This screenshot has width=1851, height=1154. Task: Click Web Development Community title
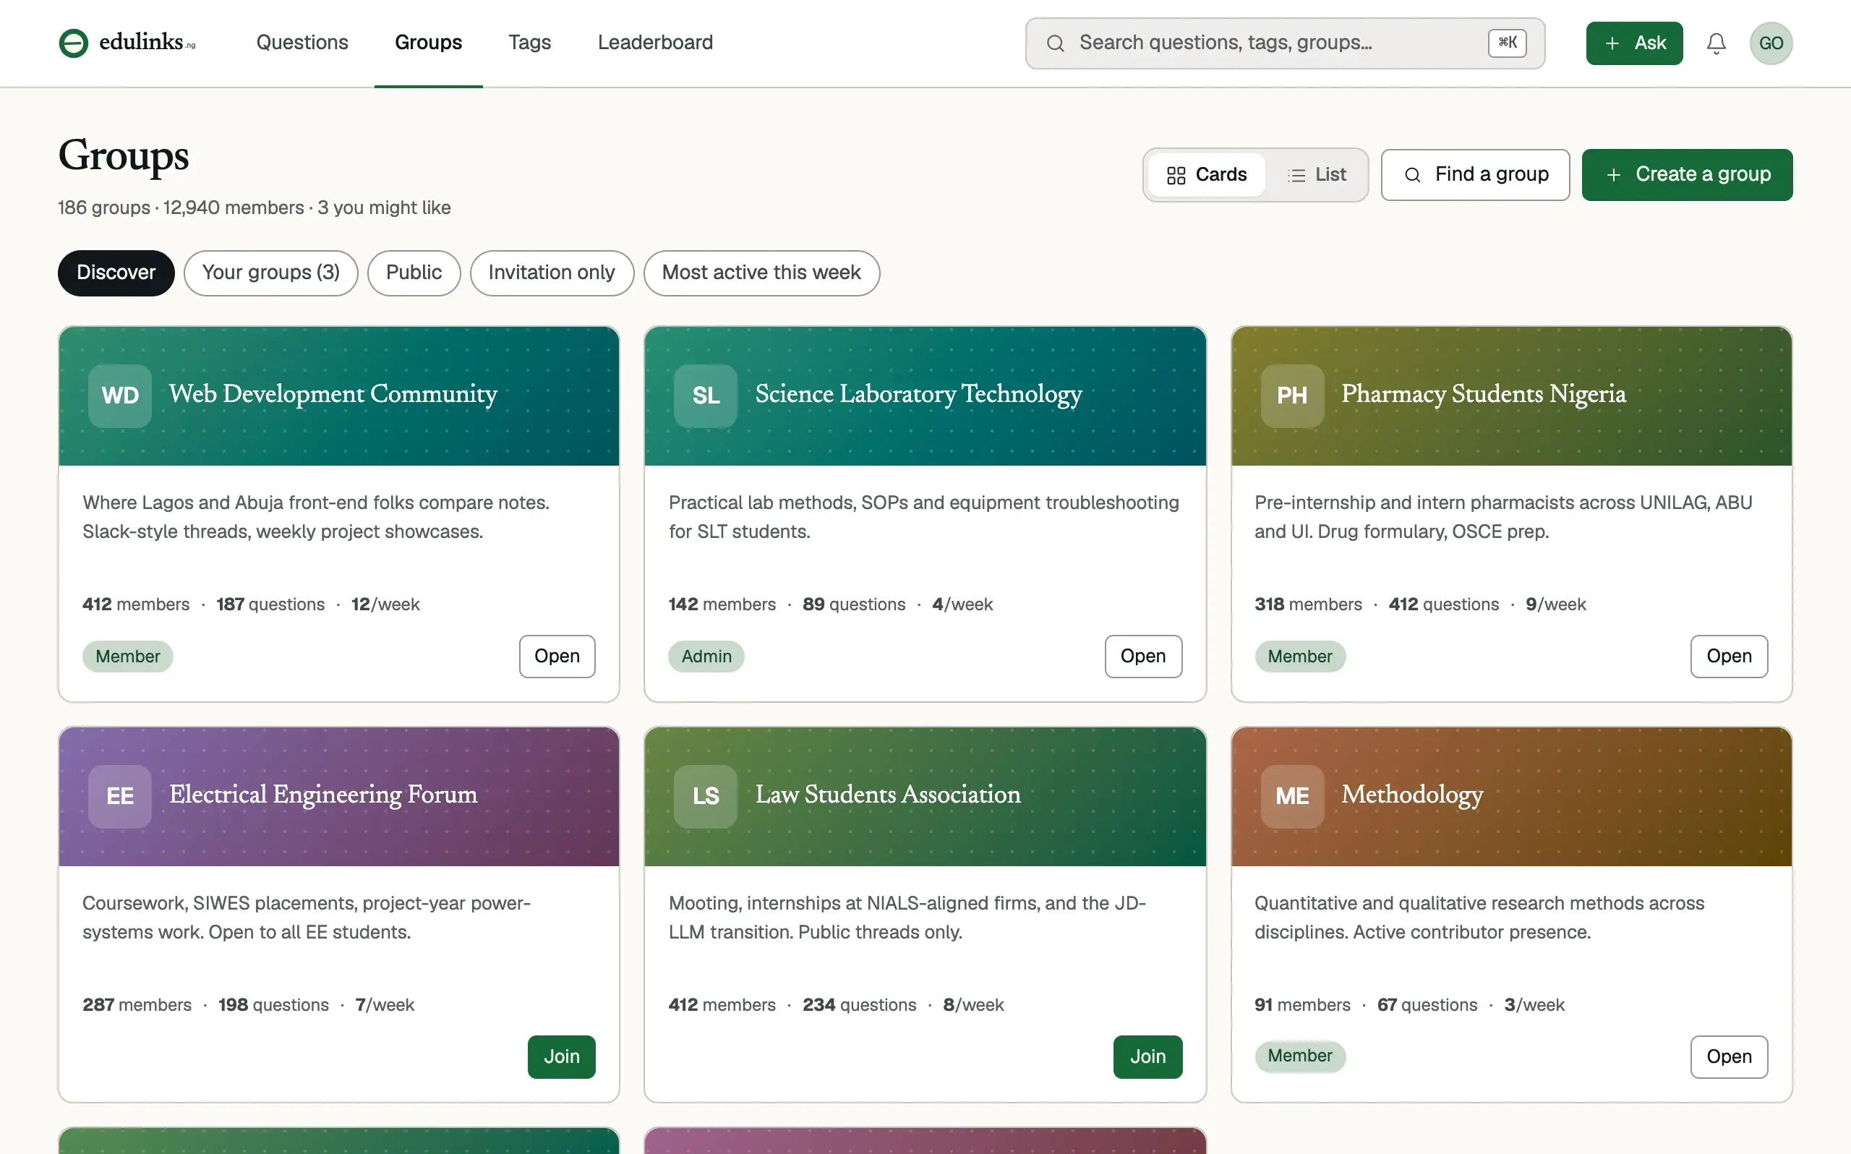333,395
